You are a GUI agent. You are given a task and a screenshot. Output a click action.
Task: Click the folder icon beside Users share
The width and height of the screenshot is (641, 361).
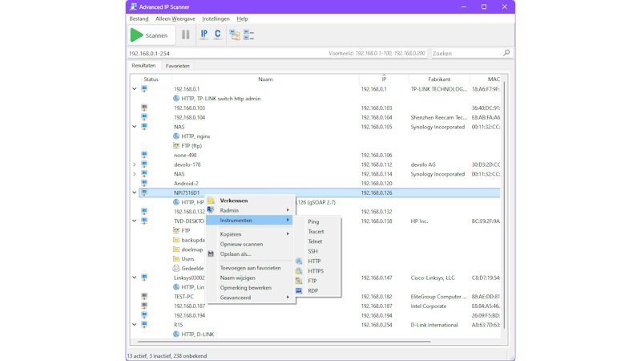[x=176, y=258]
